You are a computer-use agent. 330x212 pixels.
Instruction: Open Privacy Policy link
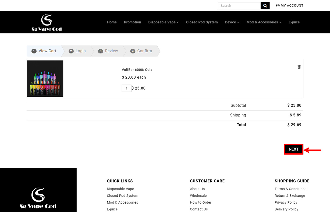coord(286,202)
